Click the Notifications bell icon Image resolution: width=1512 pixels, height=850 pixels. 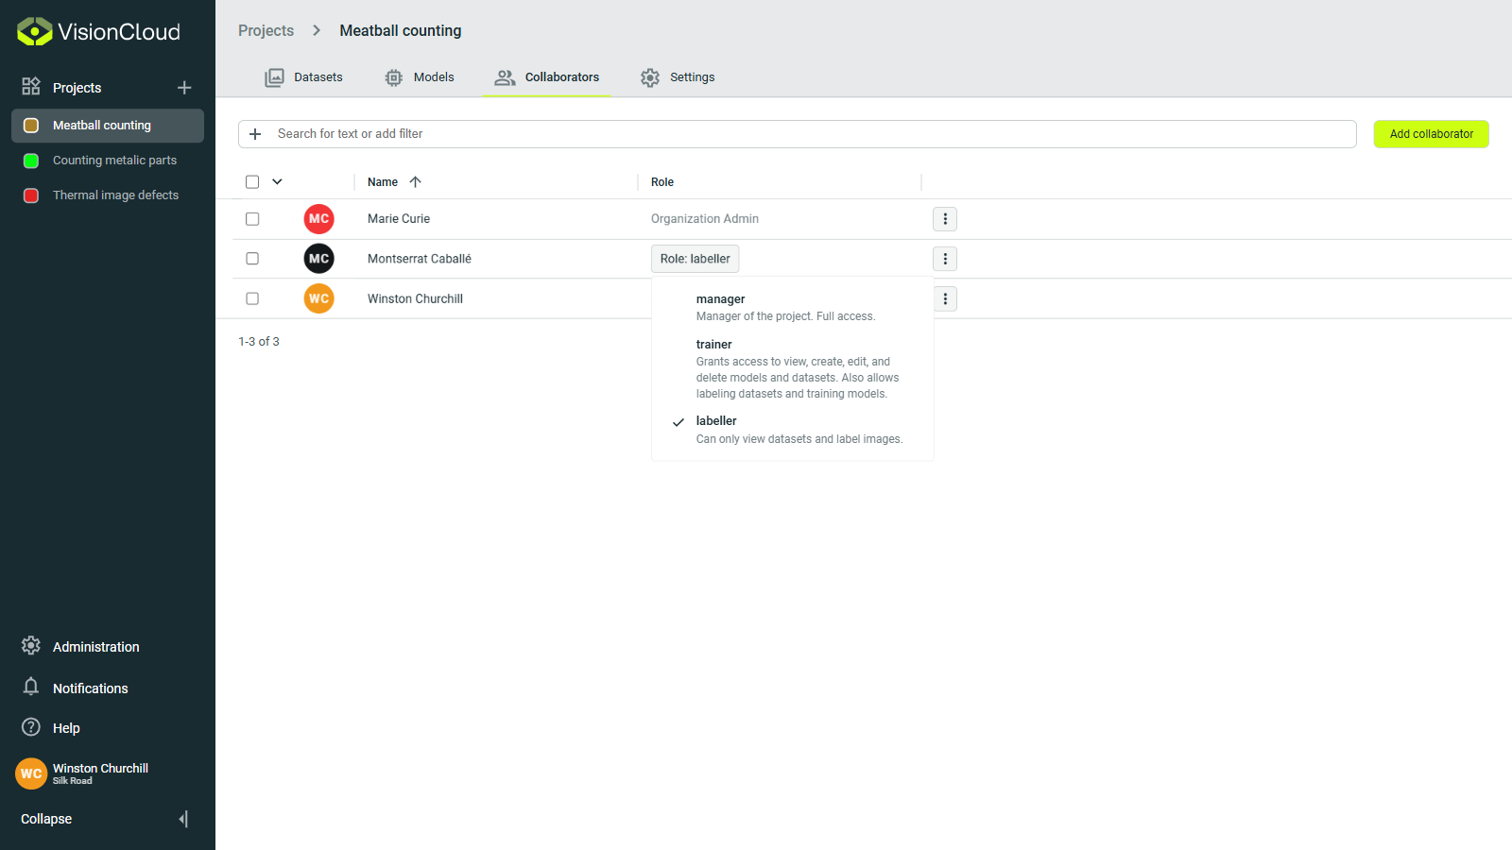pos(31,688)
